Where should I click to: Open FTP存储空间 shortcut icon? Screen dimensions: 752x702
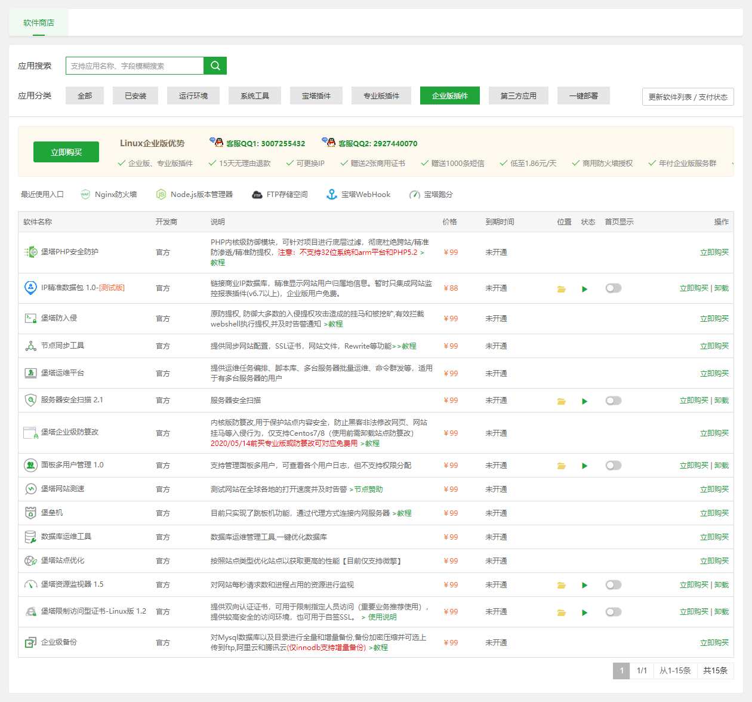(257, 195)
